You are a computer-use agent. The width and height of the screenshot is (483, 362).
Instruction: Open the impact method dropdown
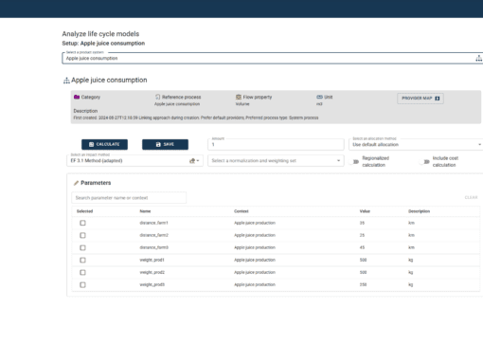pos(134,161)
